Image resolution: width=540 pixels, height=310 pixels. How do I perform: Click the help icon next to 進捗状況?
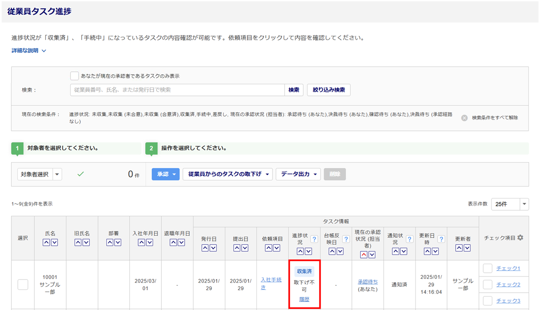pos(314,239)
